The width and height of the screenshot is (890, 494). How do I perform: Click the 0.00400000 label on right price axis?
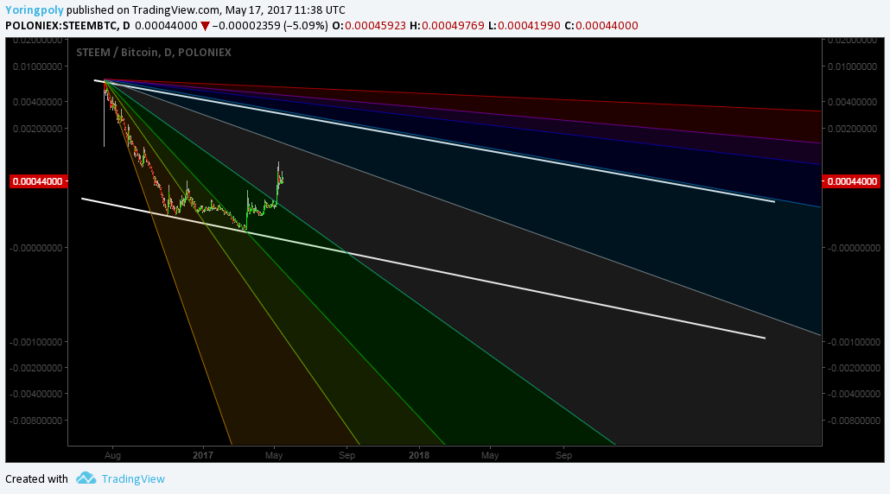point(852,102)
